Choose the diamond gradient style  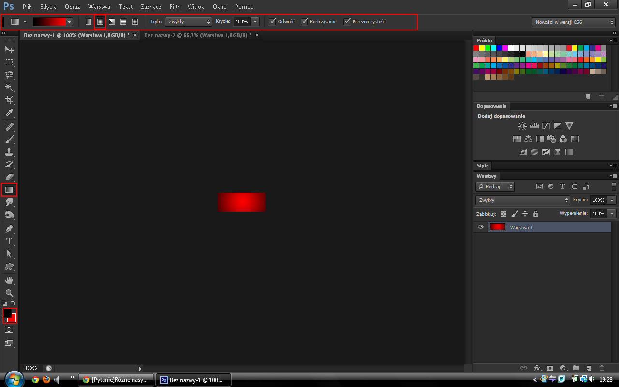click(x=135, y=22)
